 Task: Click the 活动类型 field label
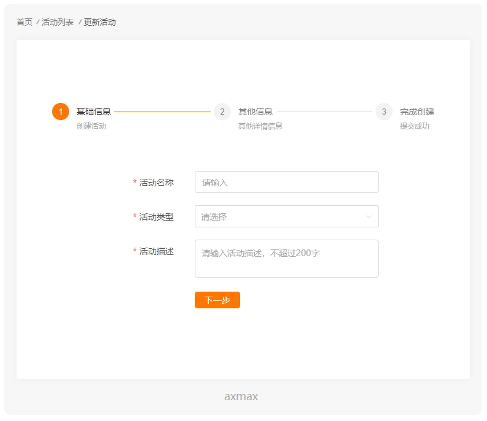(156, 216)
